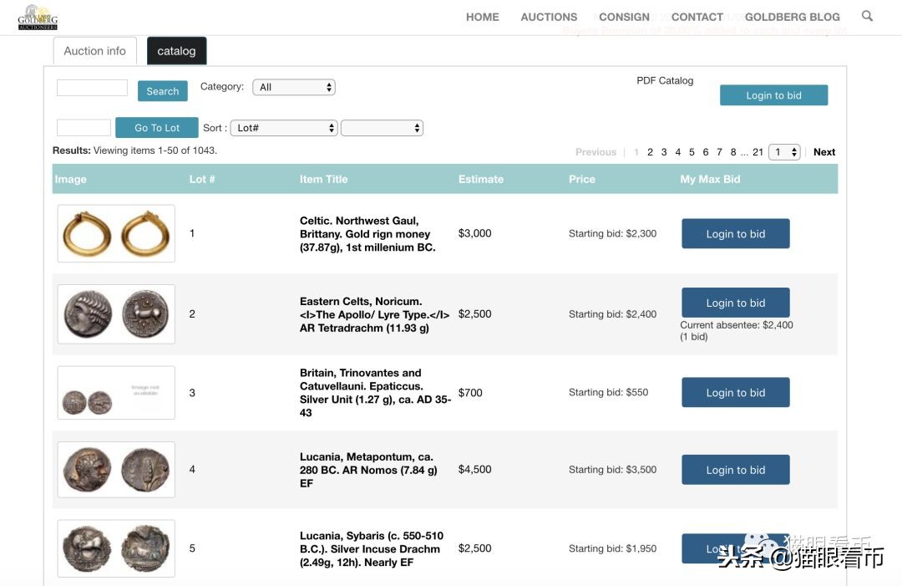Click the lot number input field
This screenshot has height=586, width=902.
click(84, 128)
